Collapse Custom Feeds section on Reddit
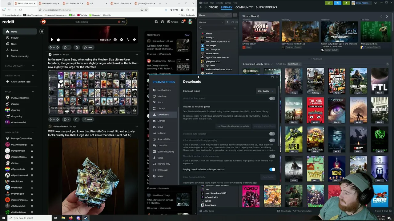The image size is (394, 221). pyautogui.click(x=33, y=76)
